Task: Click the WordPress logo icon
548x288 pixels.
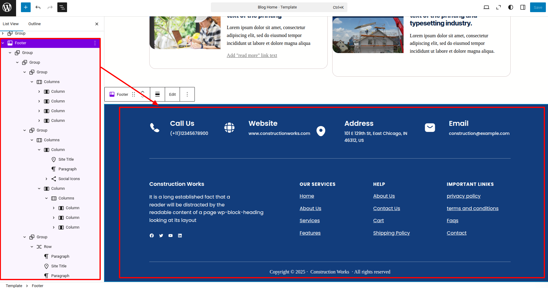Action: (7, 7)
